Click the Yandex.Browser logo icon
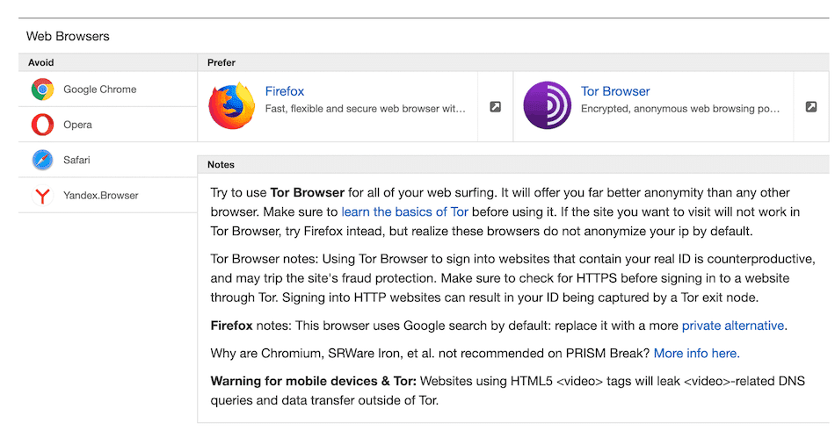Image resolution: width=835 pixels, height=430 pixels. (42, 196)
